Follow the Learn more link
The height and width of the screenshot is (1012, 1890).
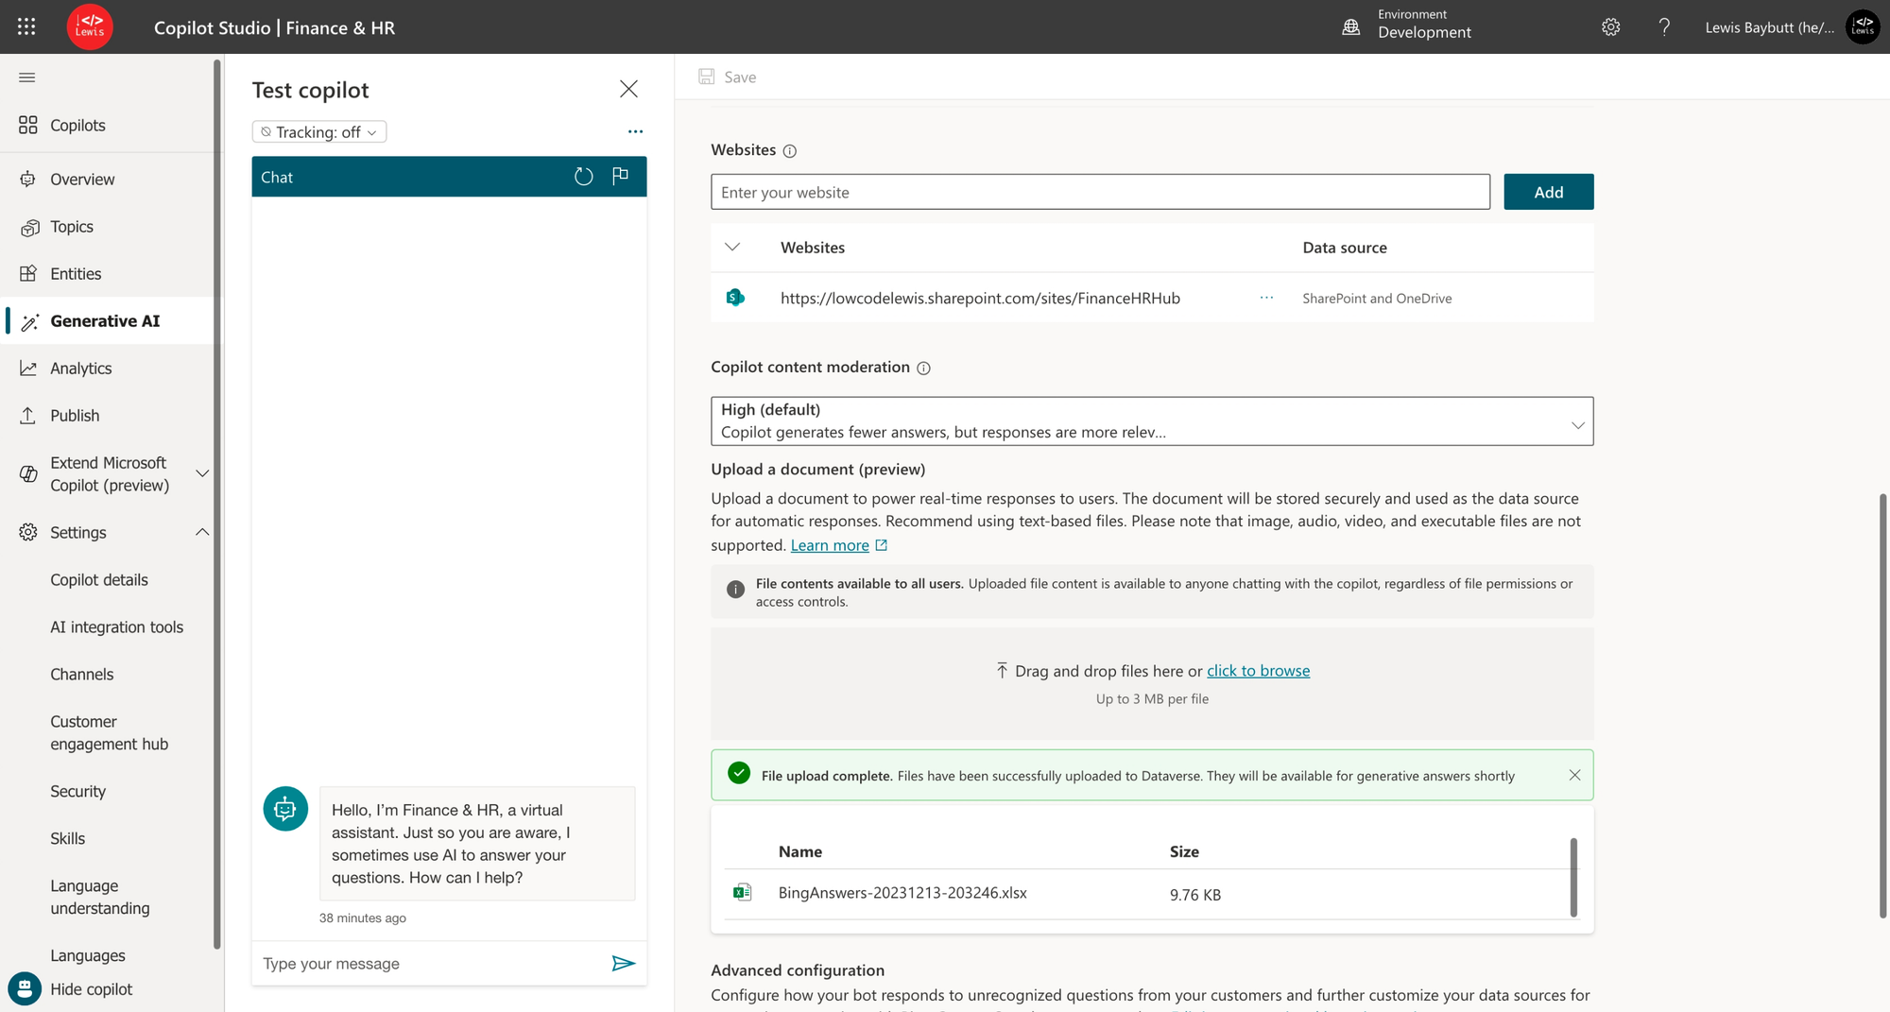830,545
